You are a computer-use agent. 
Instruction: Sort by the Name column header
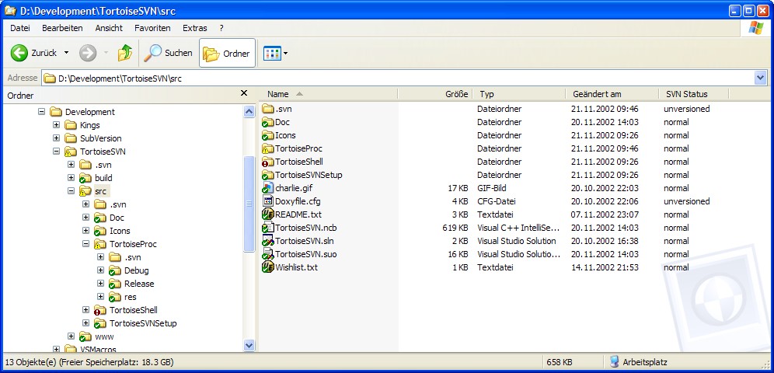coord(328,94)
